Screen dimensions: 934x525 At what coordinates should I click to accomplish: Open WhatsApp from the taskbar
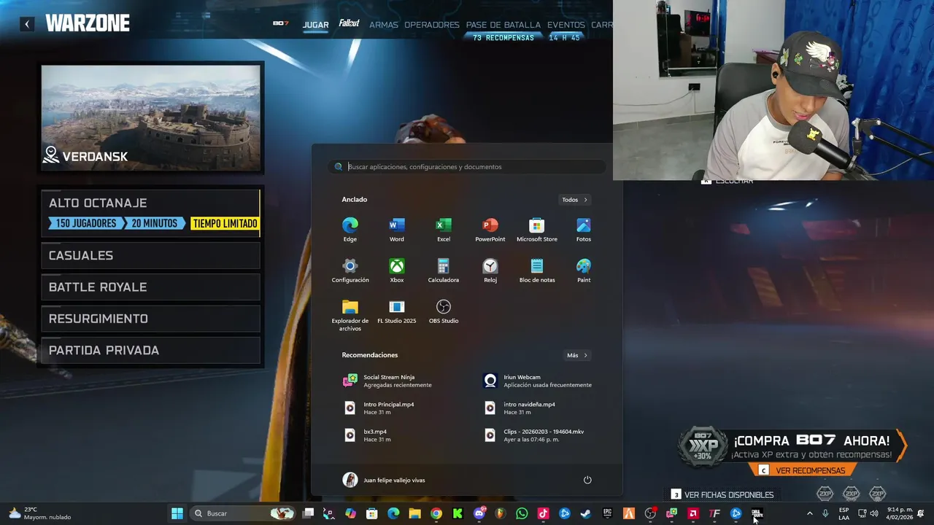[x=522, y=513]
